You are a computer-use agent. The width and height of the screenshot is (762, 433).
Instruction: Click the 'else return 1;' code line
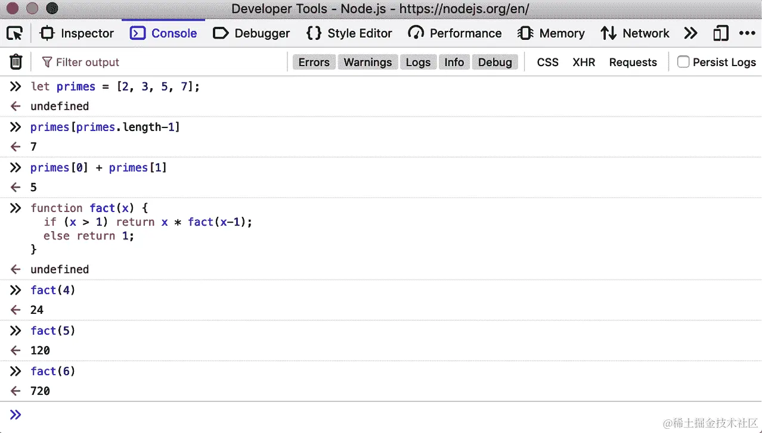coord(89,236)
